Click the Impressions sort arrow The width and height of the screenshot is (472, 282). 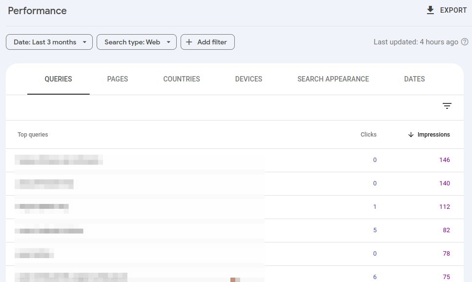410,135
